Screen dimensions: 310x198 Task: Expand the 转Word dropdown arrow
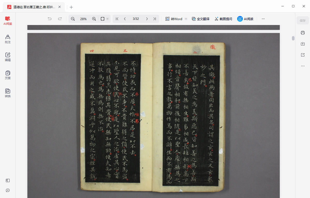coord(186,19)
